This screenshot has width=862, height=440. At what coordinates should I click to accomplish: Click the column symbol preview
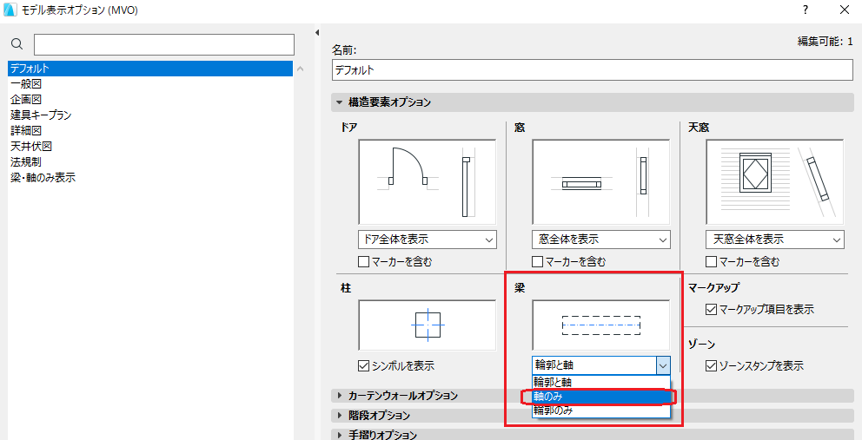pos(428,325)
